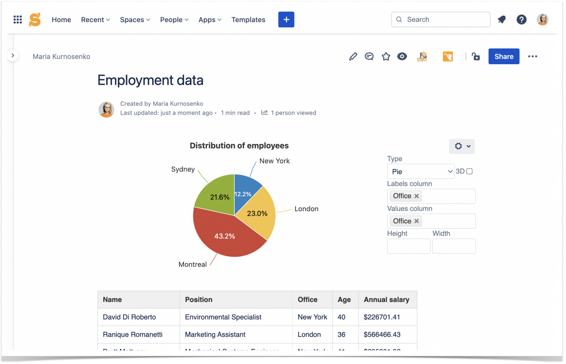Screen dimensions: 566x364
Task: Open Maria Kurnosenko's profile link
Action: [x=61, y=56]
